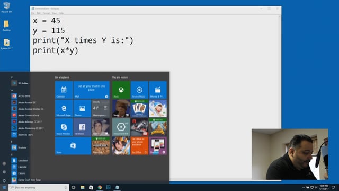Open the Twitter tile with face photo
This screenshot has width=339, height=191.
tap(101, 127)
